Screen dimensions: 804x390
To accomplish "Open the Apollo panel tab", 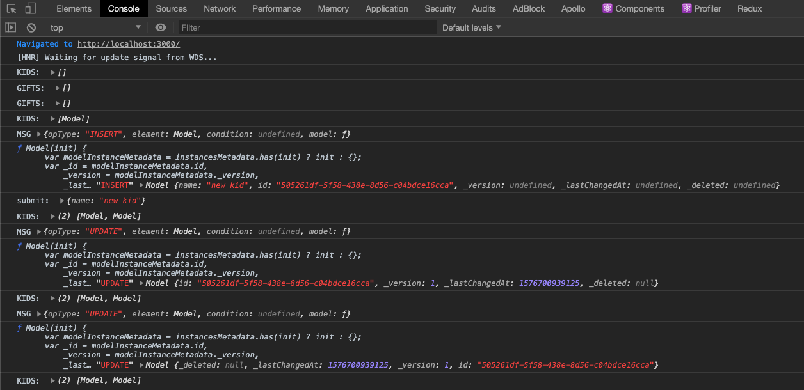I will (x=573, y=8).
